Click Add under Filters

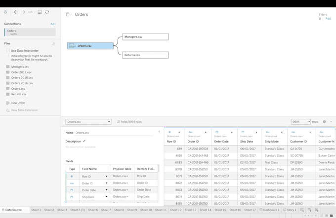point(328,19)
